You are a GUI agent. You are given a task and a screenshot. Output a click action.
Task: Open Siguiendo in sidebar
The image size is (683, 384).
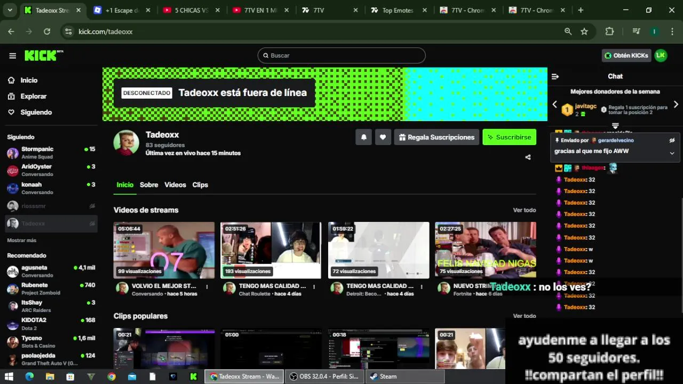click(x=36, y=112)
